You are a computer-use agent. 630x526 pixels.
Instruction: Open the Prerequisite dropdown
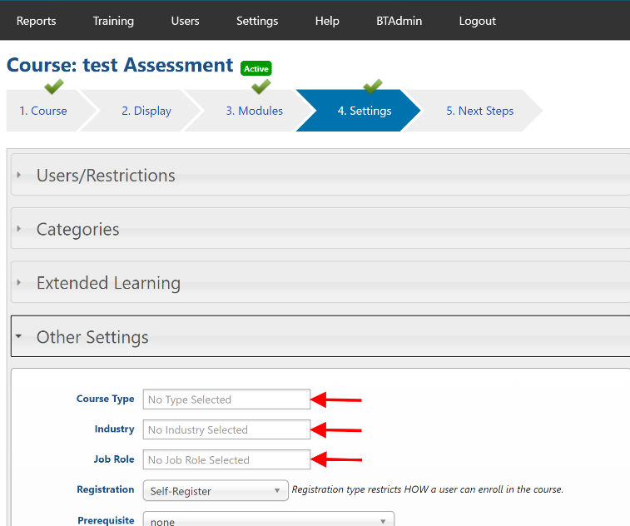268,519
